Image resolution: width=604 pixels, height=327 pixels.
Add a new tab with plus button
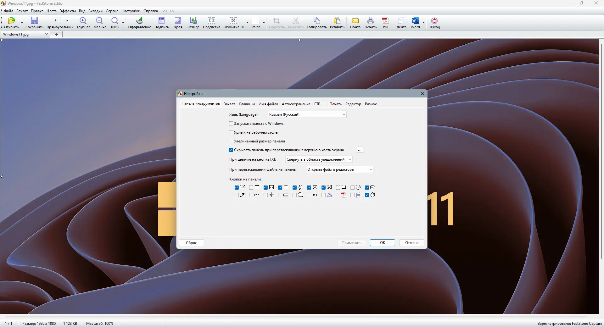point(56,35)
